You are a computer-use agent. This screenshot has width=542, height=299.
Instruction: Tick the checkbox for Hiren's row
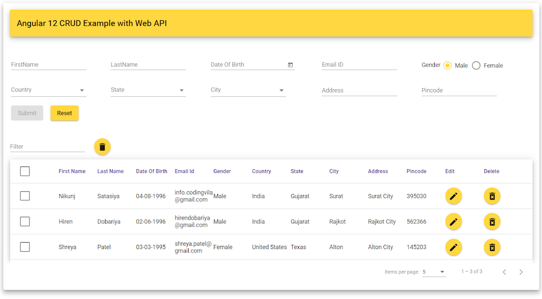click(25, 222)
